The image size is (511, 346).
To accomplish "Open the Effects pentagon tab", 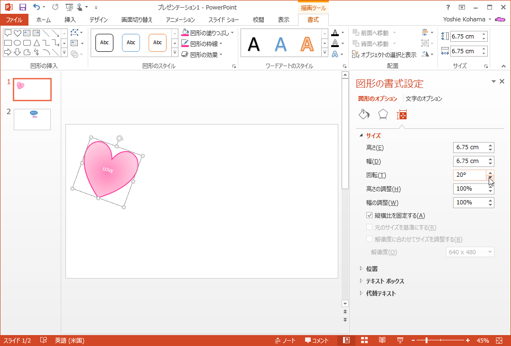I will click(x=383, y=114).
